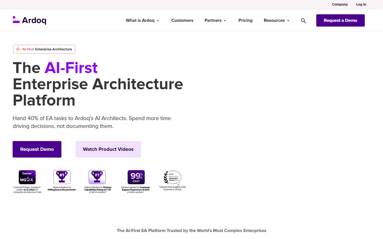Image resolution: width=383 pixels, height=239 pixels.
Task: Click the Gartner Peer Insights Customers' Choice laurel badge
Action: point(172,178)
